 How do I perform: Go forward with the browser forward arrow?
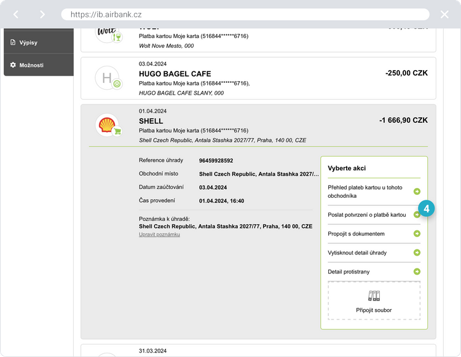[42, 14]
